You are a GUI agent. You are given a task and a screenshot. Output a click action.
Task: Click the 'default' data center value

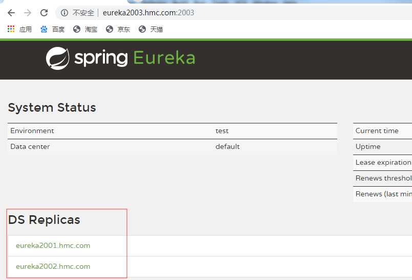(228, 146)
